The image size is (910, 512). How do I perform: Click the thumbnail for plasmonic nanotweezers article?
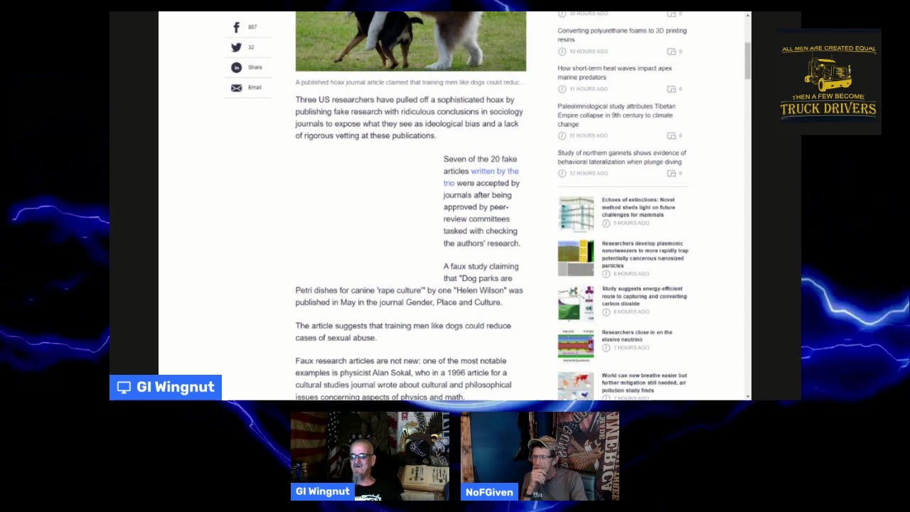point(576,258)
